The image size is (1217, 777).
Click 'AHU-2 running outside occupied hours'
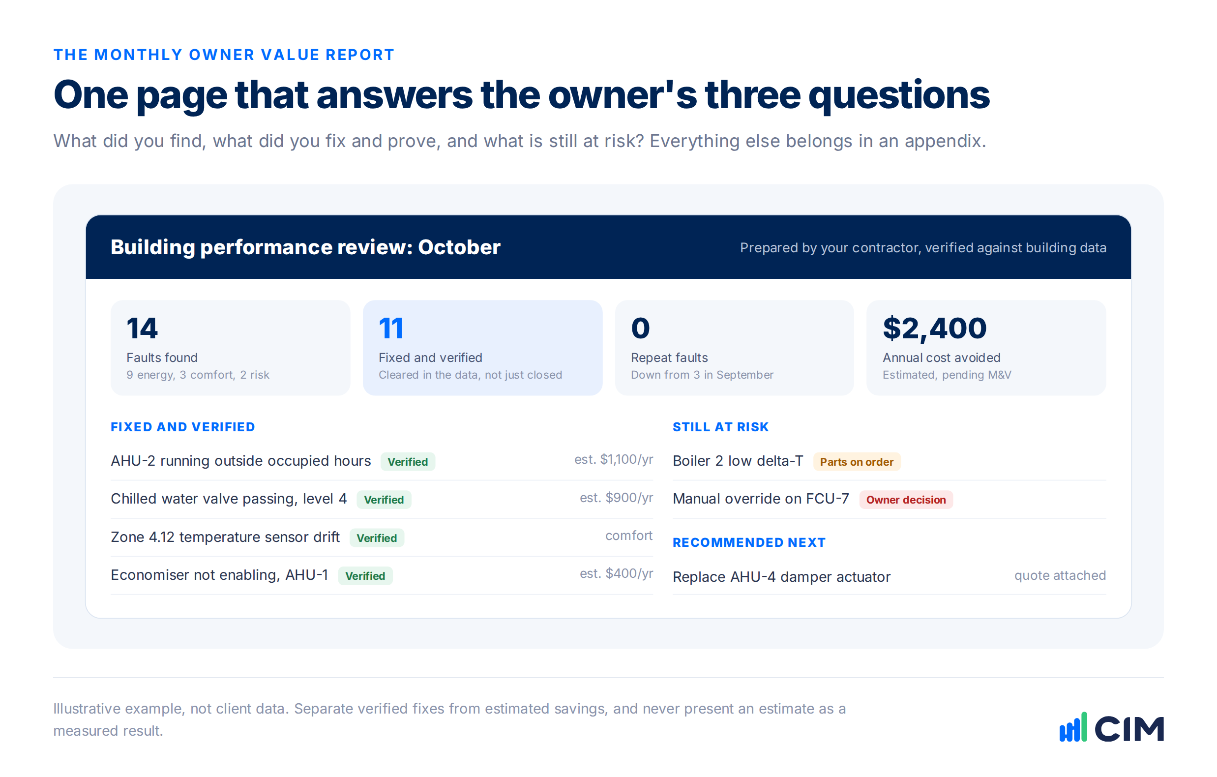(241, 461)
